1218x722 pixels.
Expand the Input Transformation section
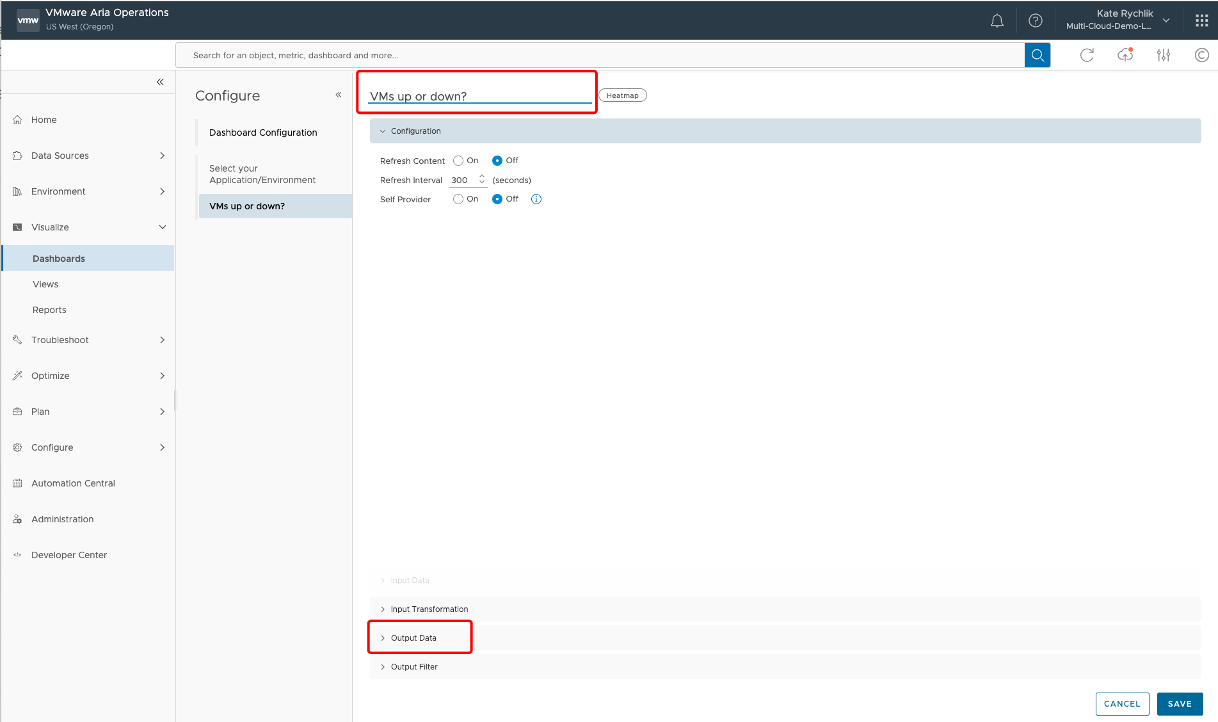coord(429,609)
